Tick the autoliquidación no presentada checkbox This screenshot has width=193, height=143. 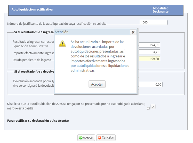click(148, 109)
